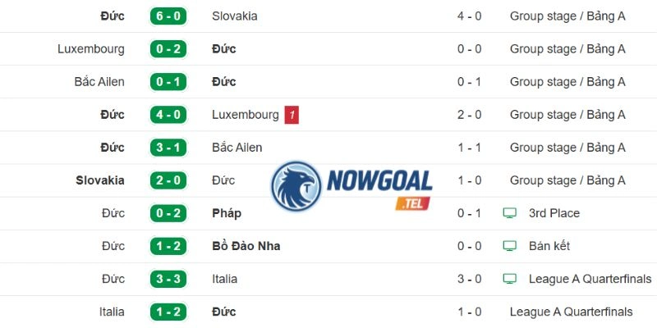The height and width of the screenshot is (328, 657).
Task: Open the 0 - 2 Pháp match score
Action: (168, 213)
